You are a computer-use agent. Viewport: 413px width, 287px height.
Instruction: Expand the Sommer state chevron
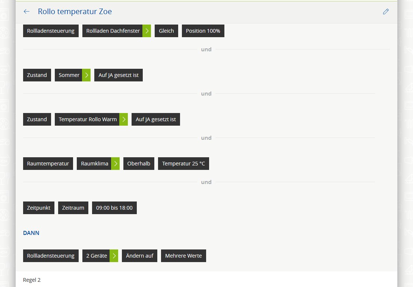point(86,75)
